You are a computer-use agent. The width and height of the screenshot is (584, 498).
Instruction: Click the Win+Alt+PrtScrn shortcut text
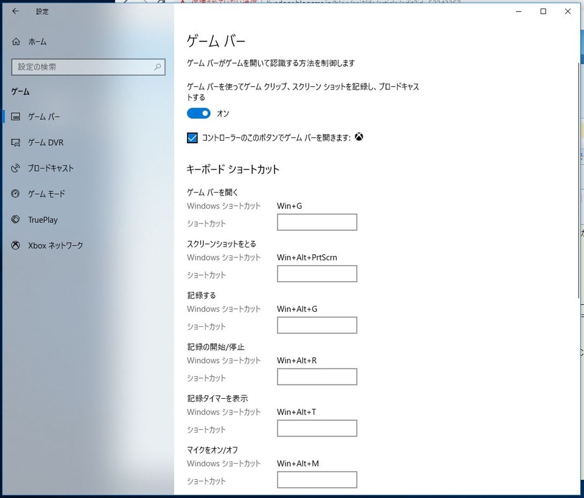pyautogui.click(x=307, y=257)
